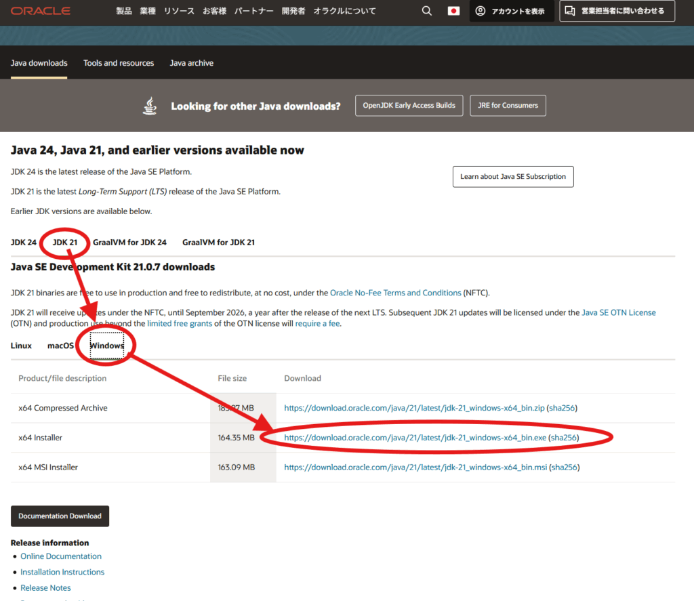Switch to Java archive tab
The width and height of the screenshot is (694, 601).
click(192, 63)
